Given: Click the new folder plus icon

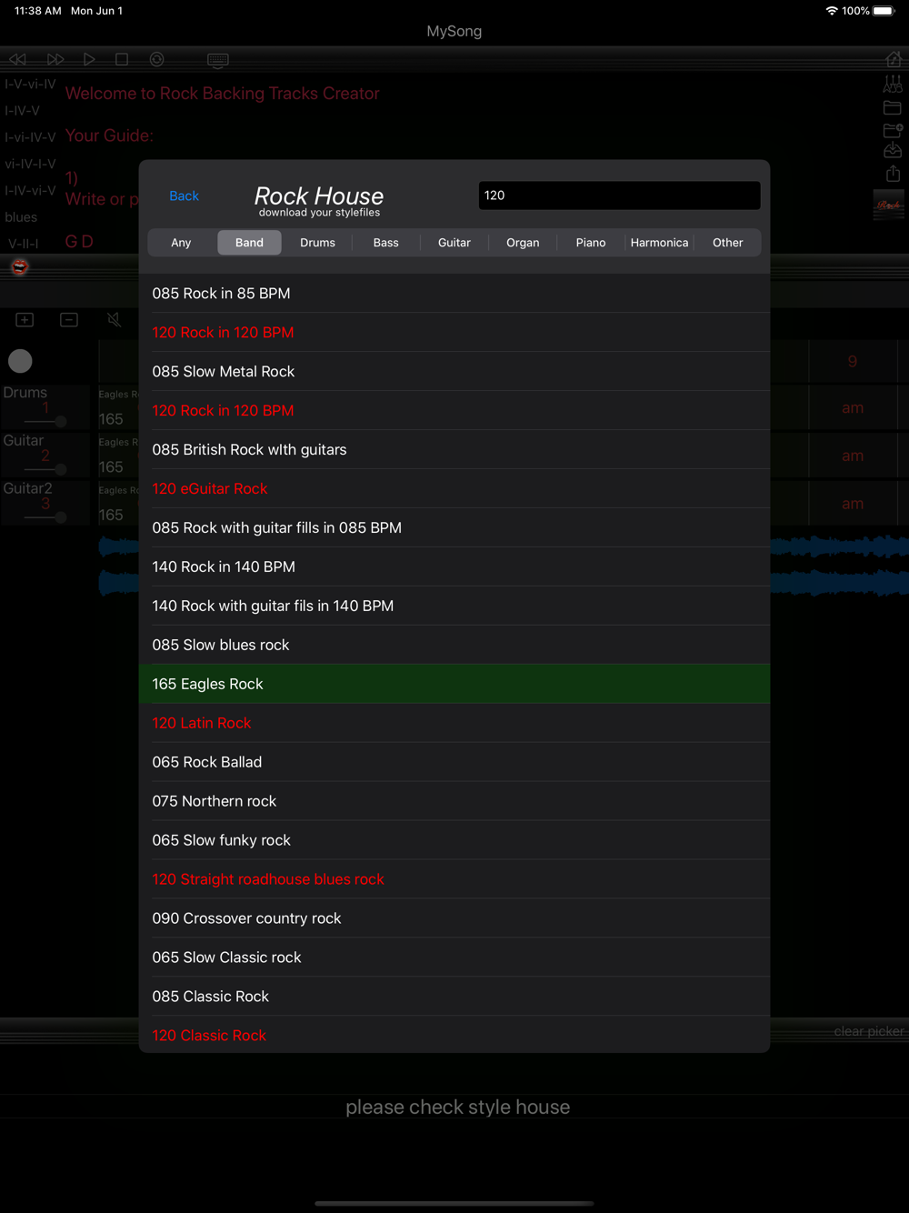Looking at the screenshot, I should pos(893,130).
